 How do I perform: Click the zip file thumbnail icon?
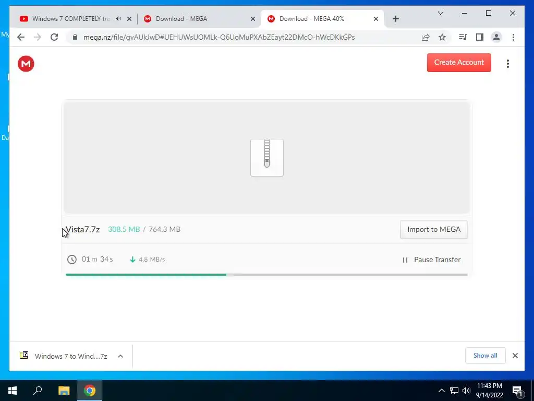click(266, 158)
